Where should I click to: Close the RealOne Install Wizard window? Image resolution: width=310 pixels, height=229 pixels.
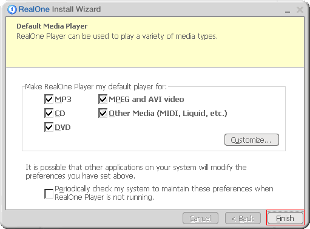click(x=300, y=10)
